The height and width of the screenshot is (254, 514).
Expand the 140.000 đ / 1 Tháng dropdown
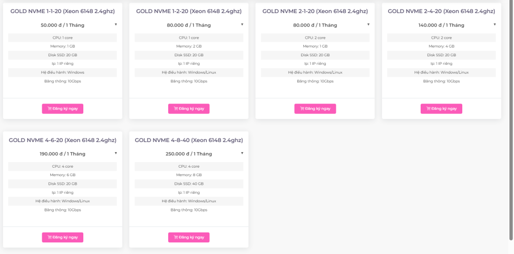441,25
